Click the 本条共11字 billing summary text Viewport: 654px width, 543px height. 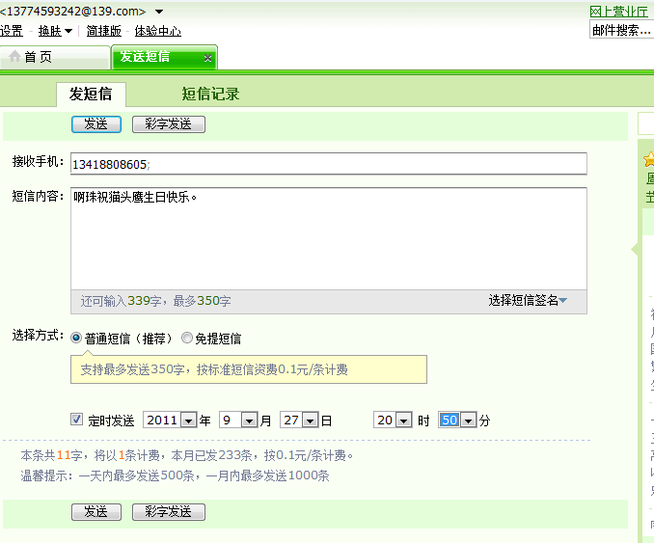point(187,455)
